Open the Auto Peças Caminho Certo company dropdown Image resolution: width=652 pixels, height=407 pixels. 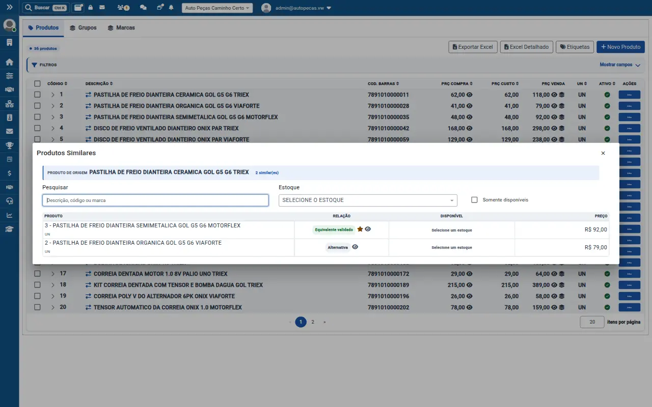pos(217,8)
